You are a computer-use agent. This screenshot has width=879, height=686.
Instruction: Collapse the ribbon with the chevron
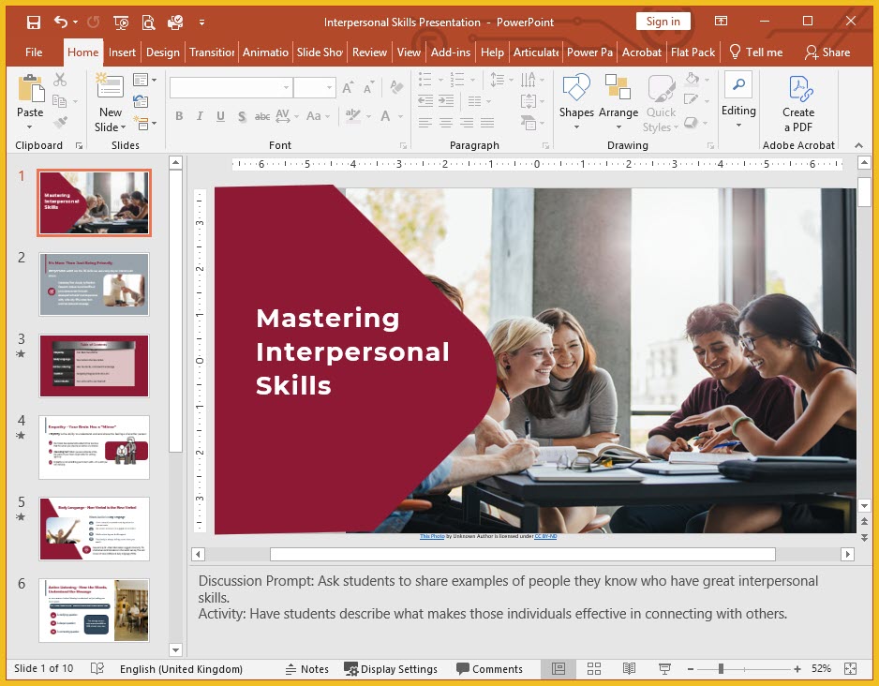[x=858, y=145]
